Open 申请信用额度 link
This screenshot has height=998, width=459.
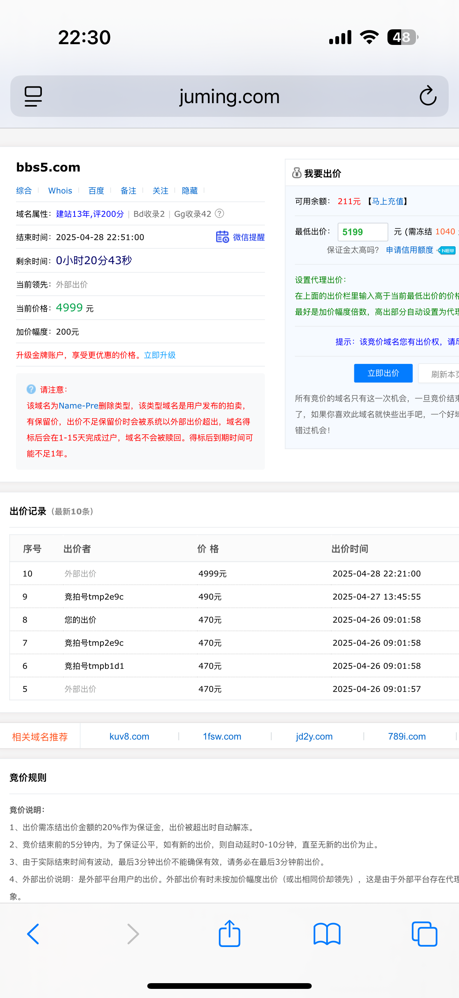click(410, 250)
